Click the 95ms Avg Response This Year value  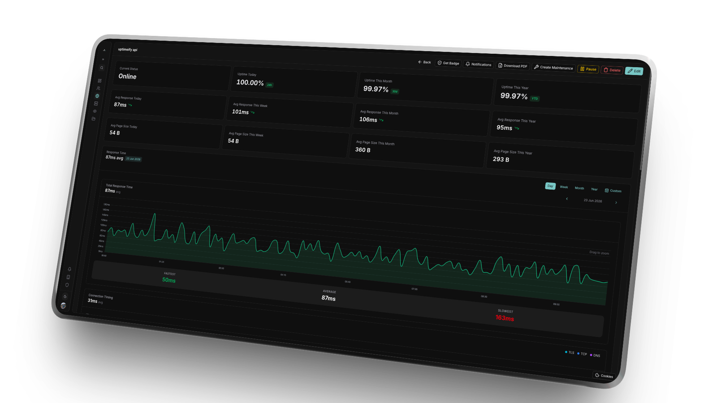[504, 128]
